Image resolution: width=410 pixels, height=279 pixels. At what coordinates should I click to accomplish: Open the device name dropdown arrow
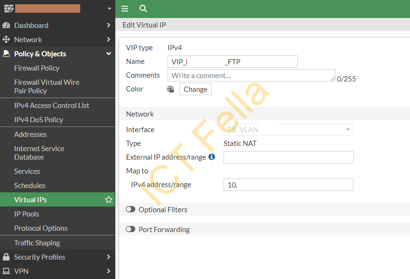[x=109, y=9]
